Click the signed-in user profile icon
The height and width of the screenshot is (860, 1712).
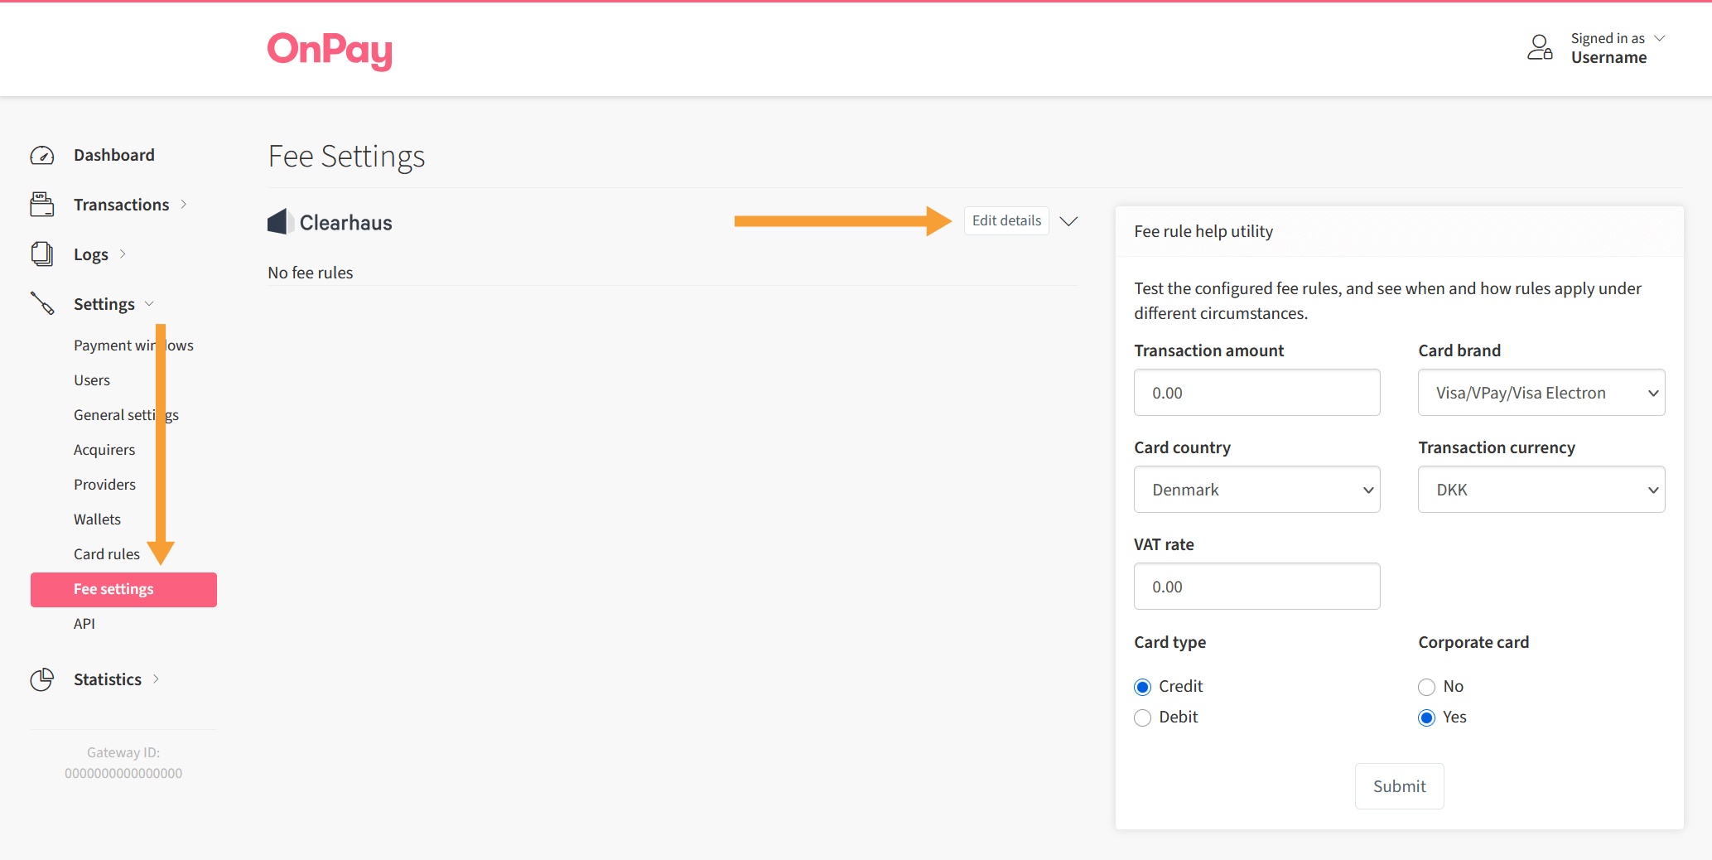(x=1540, y=48)
